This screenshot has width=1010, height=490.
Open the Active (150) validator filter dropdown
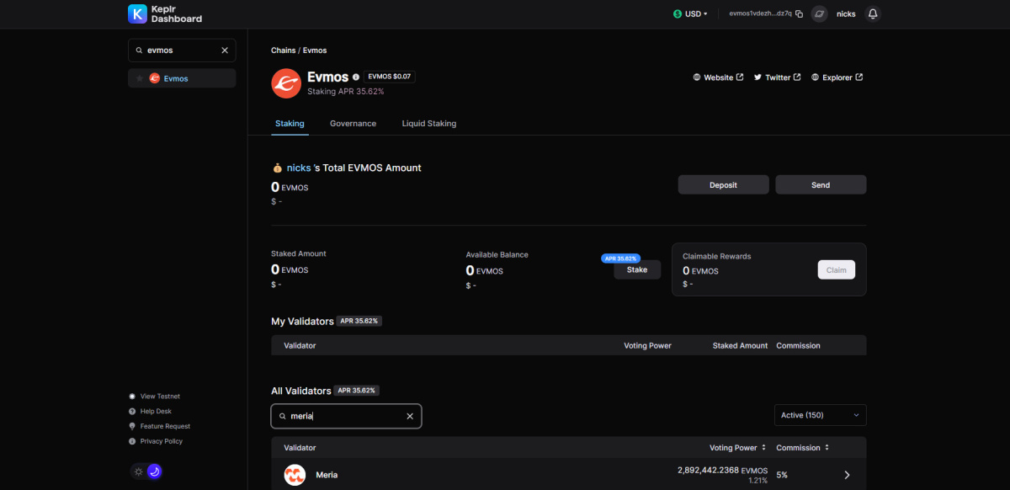[x=820, y=415]
